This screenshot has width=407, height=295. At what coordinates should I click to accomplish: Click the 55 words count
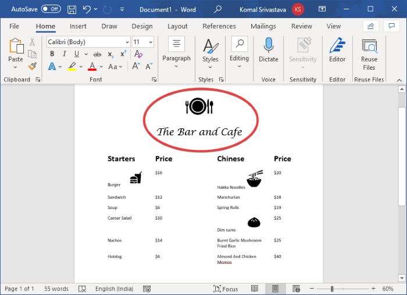(x=56, y=289)
